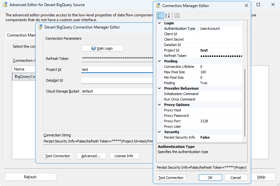The height and width of the screenshot is (186, 280).
Task: Collapse the Provider Behaviour category
Action: click(x=159, y=88)
